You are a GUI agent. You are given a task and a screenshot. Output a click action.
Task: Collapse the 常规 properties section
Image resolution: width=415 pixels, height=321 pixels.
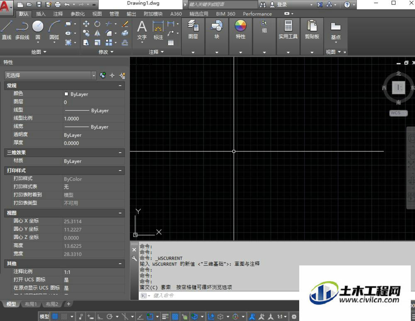point(120,86)
